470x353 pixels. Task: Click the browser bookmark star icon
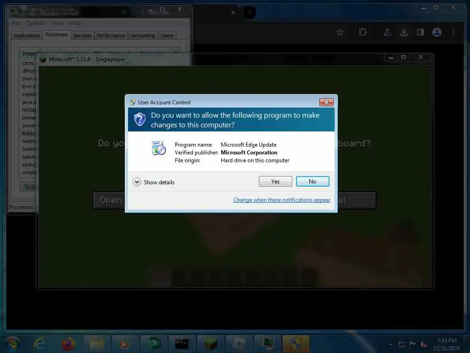pyautogui.click(x=339, y=32)
